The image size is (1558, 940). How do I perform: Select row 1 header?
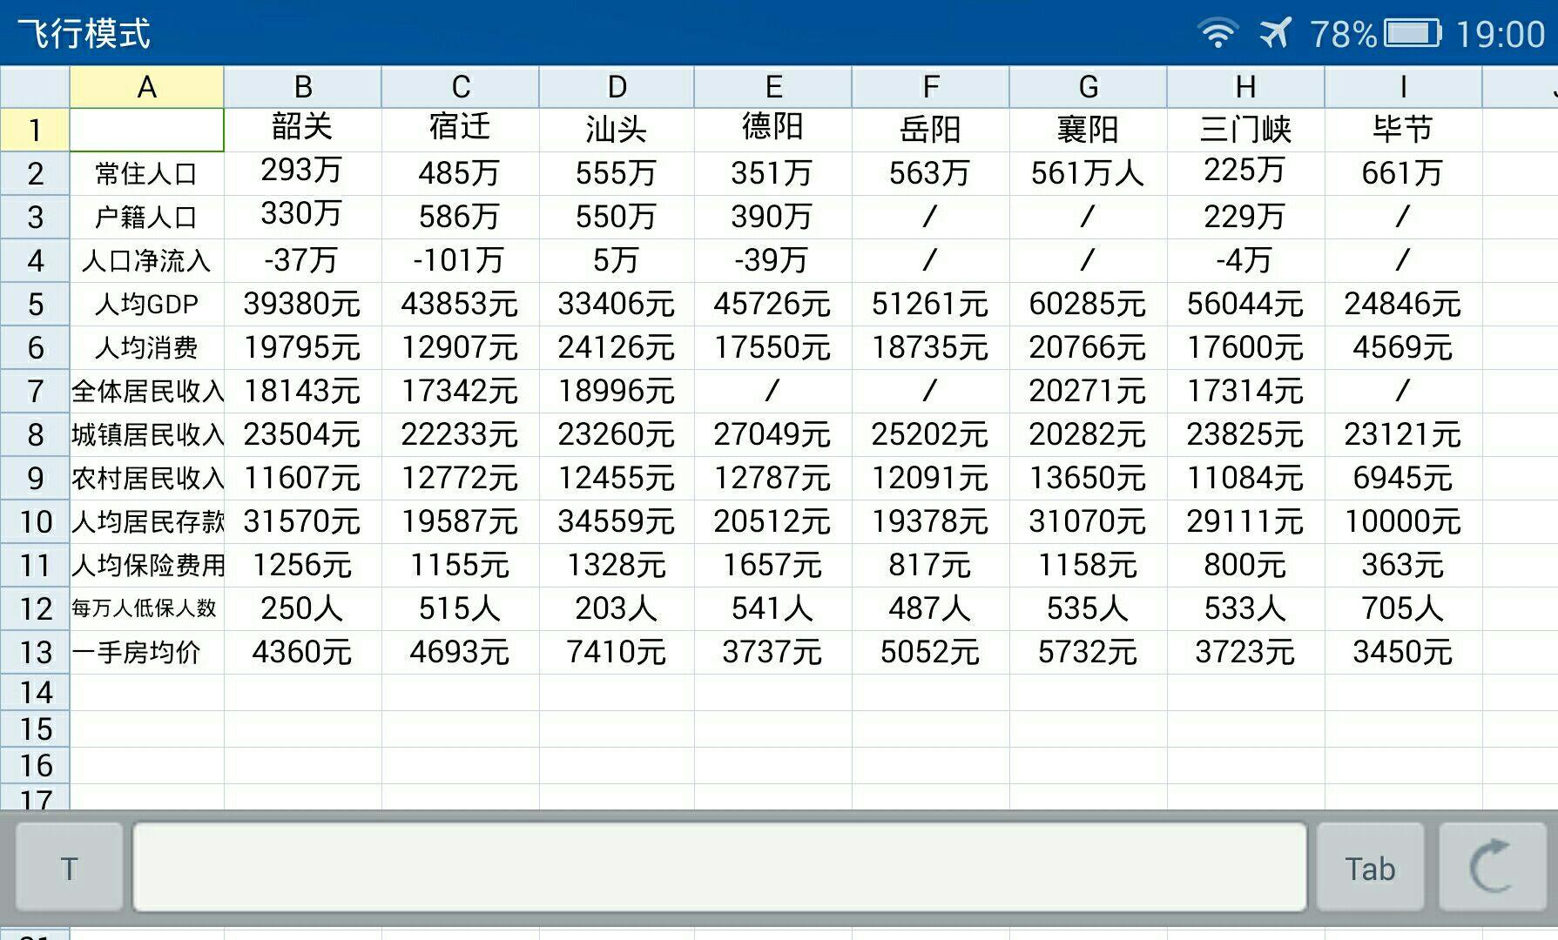point(35,130)
